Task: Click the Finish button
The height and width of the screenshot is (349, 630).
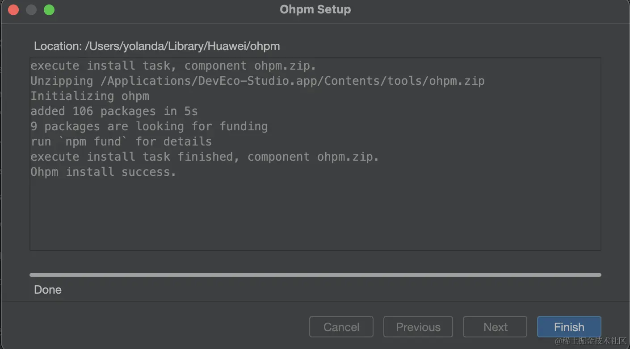Action: click(569, 327)
